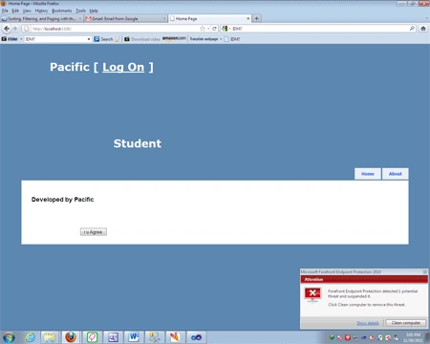
Task: Close the Home Page tab
Action: [x=248, y=18]
